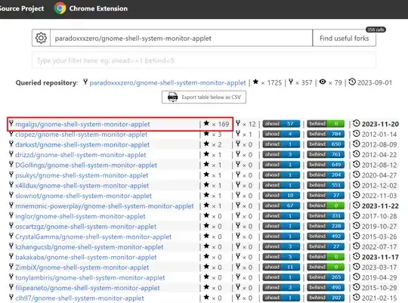
Task: Click behind 761 badge for drizzd
Action: 326,154
